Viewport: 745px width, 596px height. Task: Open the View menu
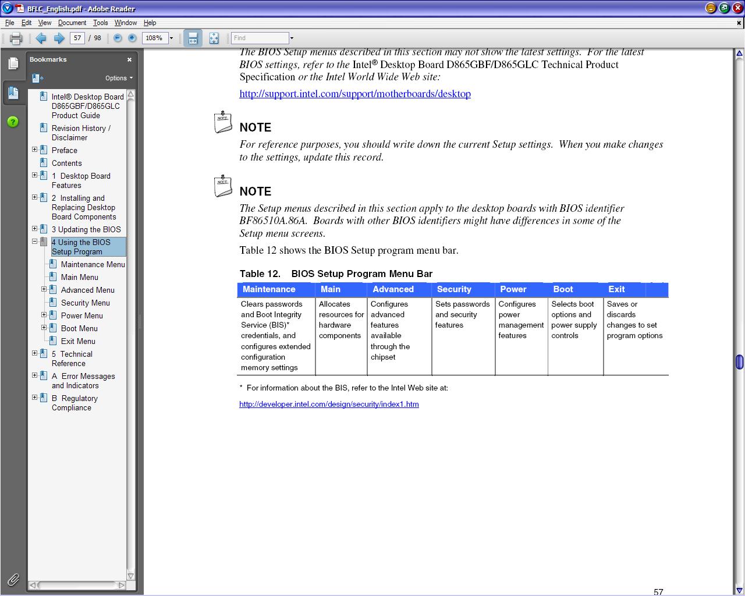pyautogui.click(x=45, y=23)
